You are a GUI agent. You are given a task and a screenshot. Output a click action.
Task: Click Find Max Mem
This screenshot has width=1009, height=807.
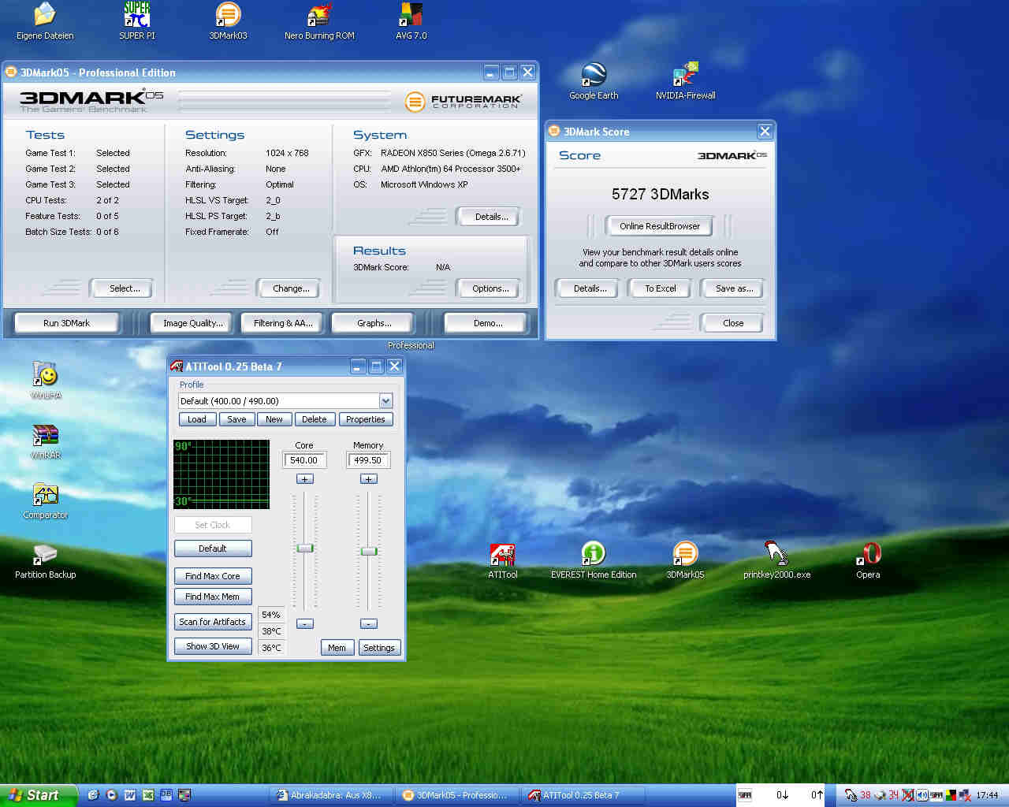click(213, 597)
